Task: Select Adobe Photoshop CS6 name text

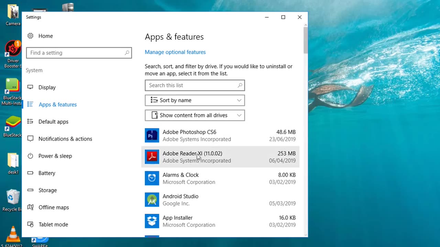Action: point(189,132)
